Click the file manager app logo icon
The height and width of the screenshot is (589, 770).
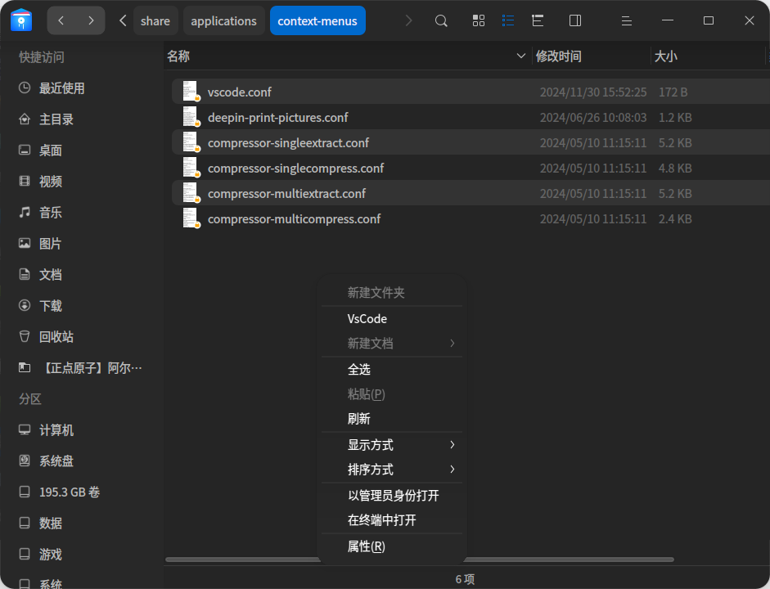click(x=21, y=20)
